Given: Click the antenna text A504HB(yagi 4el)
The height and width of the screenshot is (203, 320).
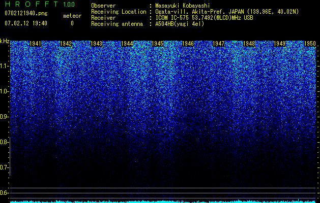Looking at the screenshot, I should coord(180,24).
